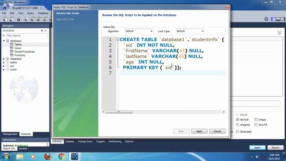Expand the database2 schema node
The width and height of the screenshot is (286, 161).
point(4,59)
